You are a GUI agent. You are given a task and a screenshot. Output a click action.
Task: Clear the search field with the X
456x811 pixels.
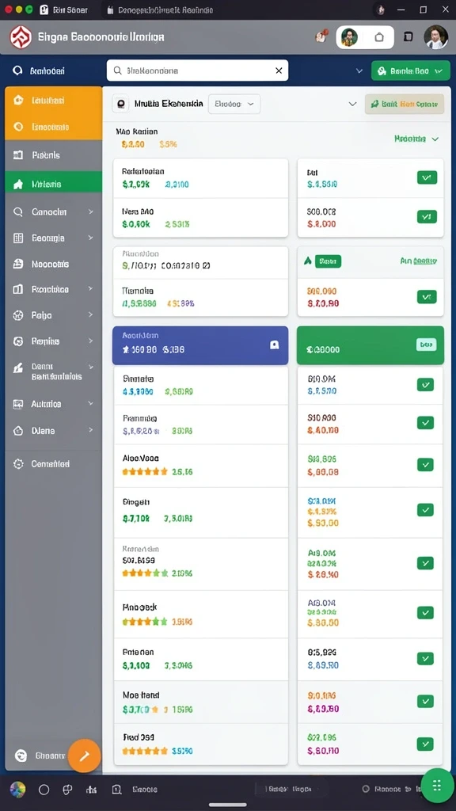[x=279, y=70]
